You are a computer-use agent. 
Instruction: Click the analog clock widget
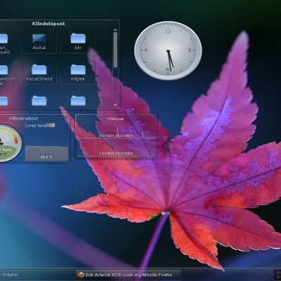(x=168, y=51)
